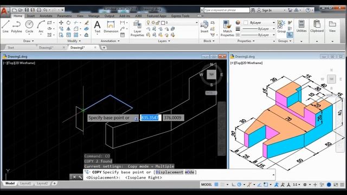
Task: Click the Table tool in Annotation panel
Action: click(123, 35)
